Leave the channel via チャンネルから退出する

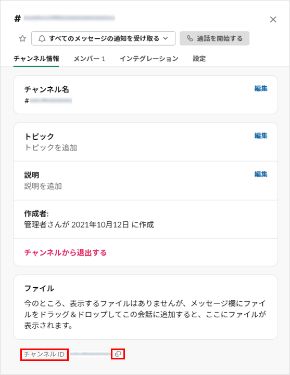(x=66, y=252)
